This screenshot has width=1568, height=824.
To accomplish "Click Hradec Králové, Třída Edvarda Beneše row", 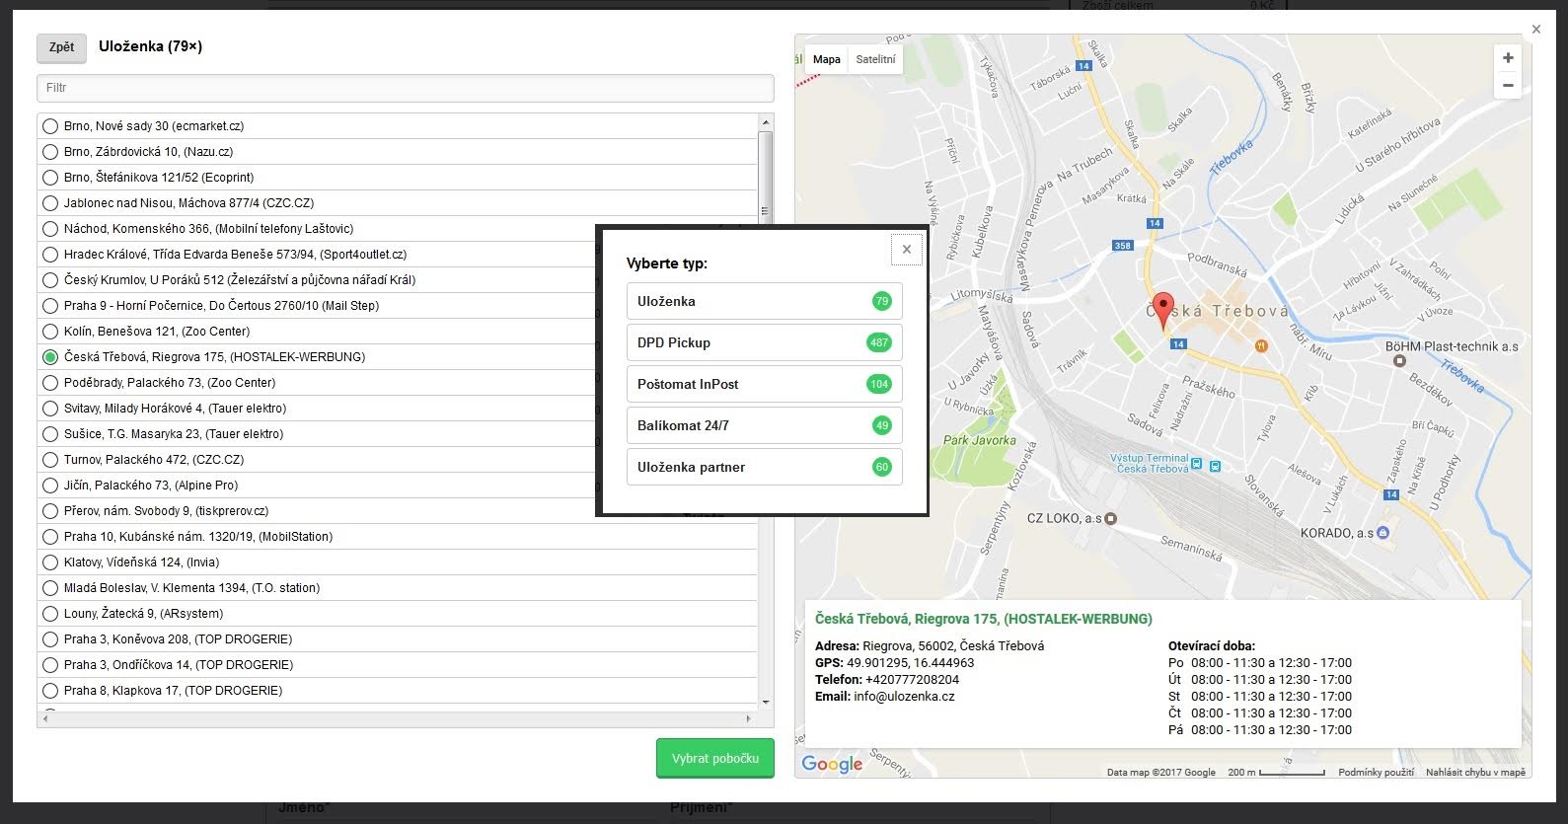I will click(x=398, y=255).
